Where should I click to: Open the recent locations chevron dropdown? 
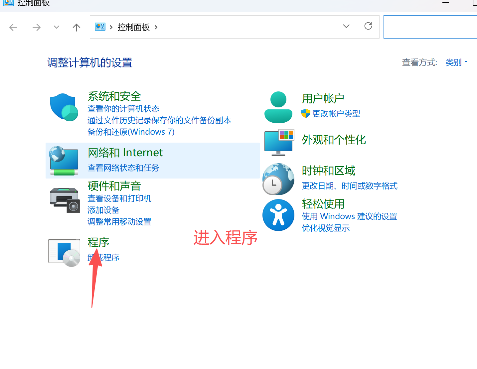point(56,27)
